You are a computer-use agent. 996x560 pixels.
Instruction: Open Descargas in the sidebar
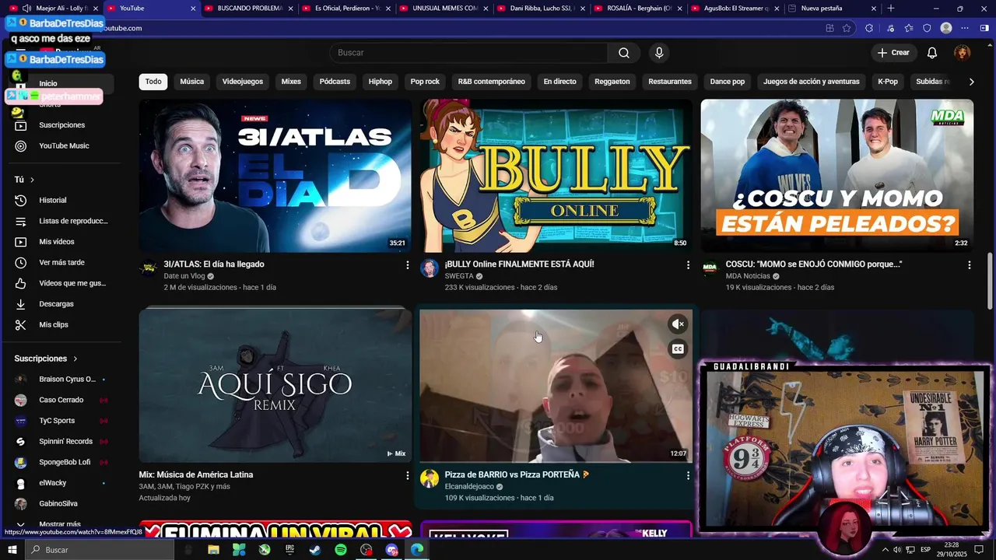[62, 304]
